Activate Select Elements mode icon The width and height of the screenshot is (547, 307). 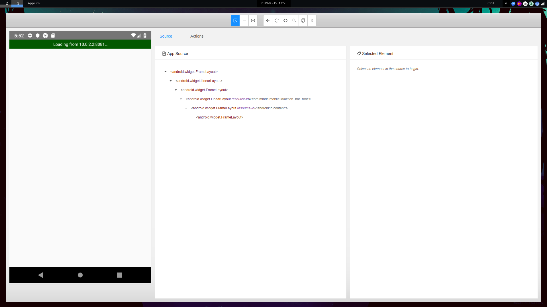(235, 21)
